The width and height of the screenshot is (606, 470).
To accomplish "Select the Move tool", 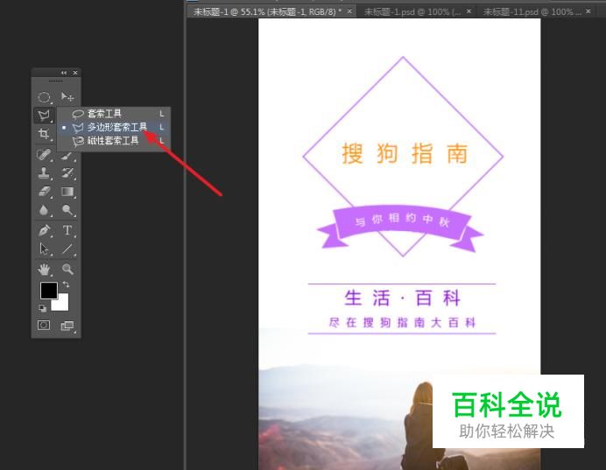I will pyautogui.click(x=67, y=96).
